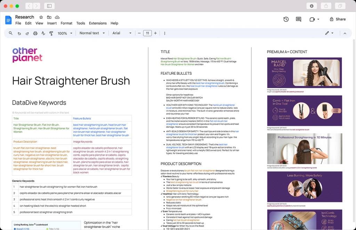Viewport: 356px width, 230px height.
Task: Check cloud save status icon
Action: [x=57, y=17]
